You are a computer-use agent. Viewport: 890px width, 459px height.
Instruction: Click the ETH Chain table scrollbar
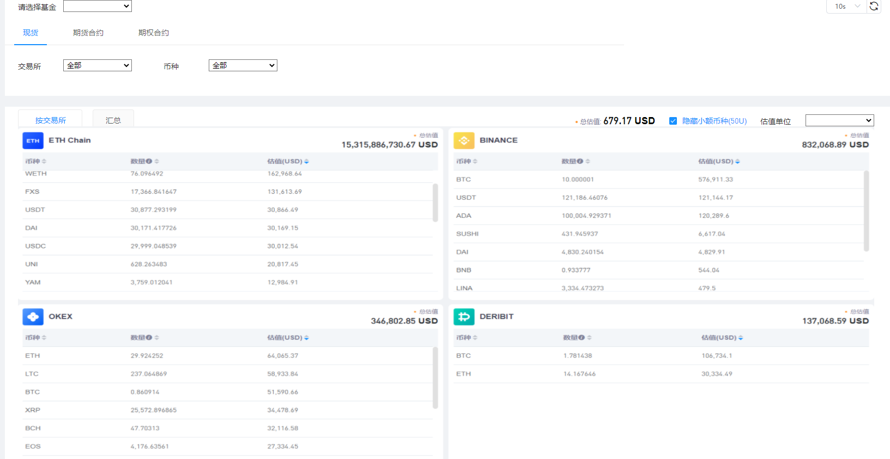click(x=435, y=203)
